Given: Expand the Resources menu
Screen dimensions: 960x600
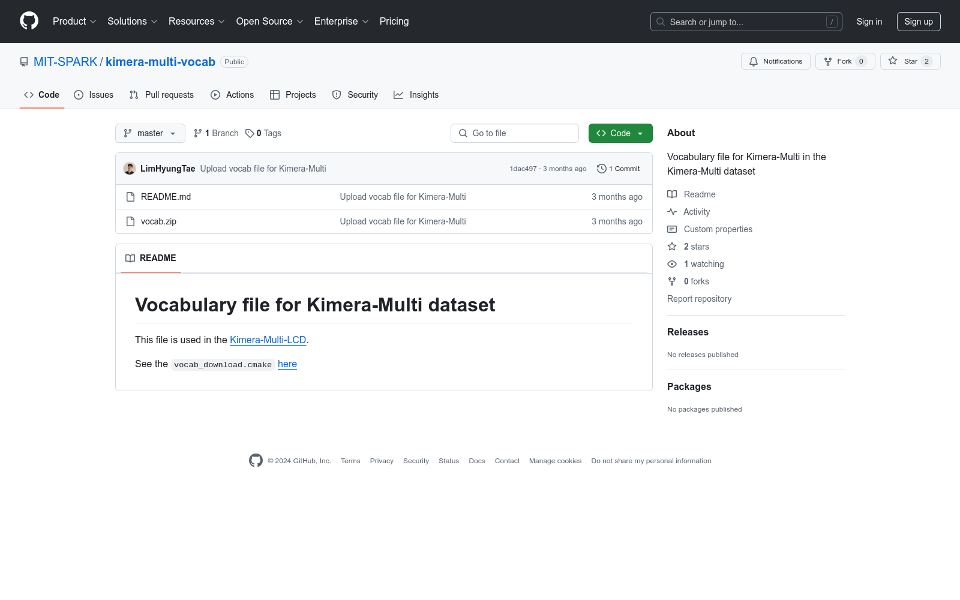Looking at the screenshot, I should [x=197, y=22].
